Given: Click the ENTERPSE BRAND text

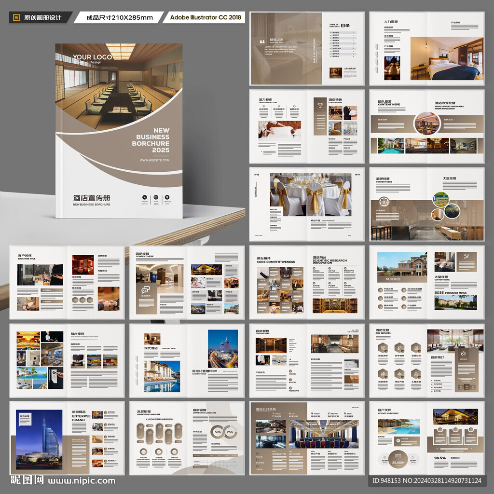Looking at the screenshot, I should 81,418.
